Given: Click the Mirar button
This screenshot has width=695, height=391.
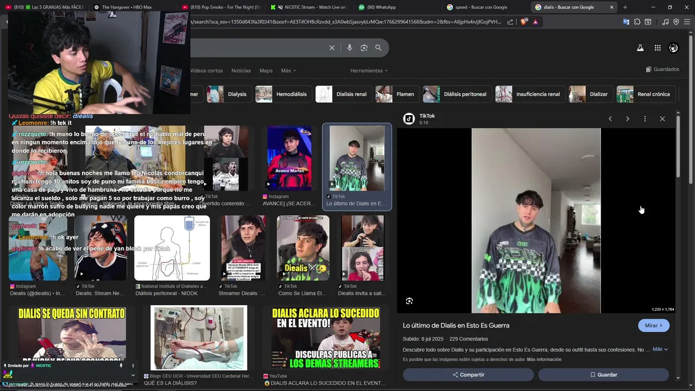Looking at the screenshot, I should click(654, 325).
